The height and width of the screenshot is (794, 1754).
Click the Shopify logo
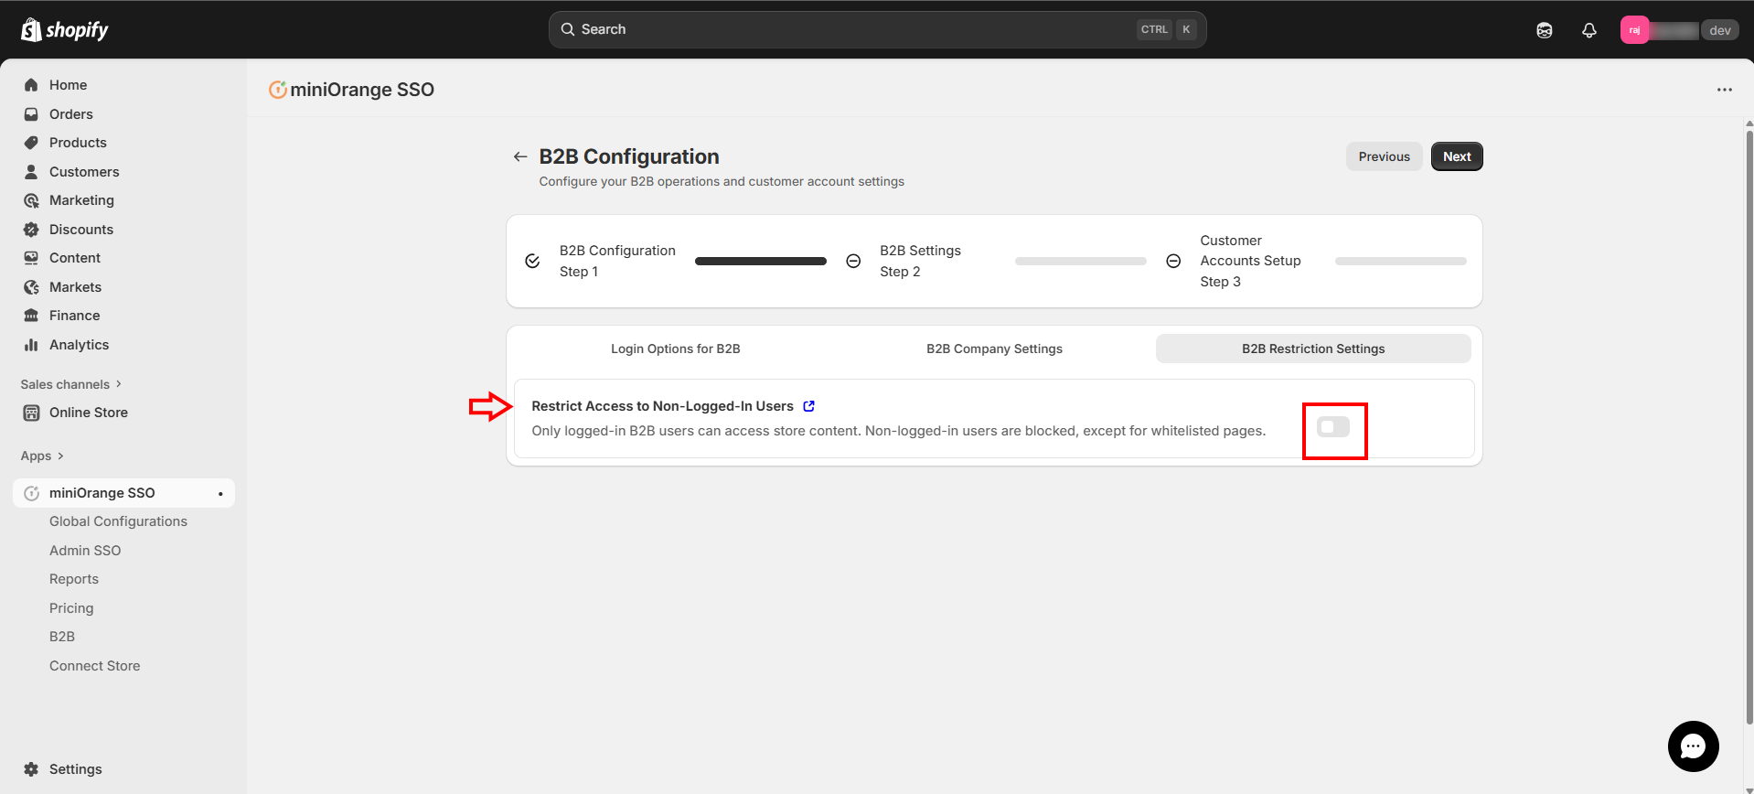(x=64, y=29)
